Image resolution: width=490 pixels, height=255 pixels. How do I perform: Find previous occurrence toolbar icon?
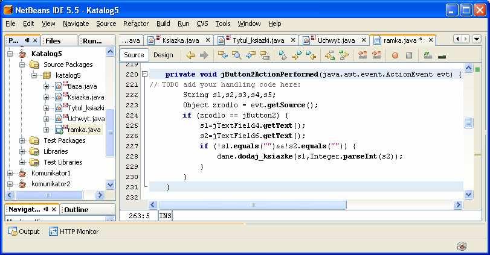tap(223, 55)
